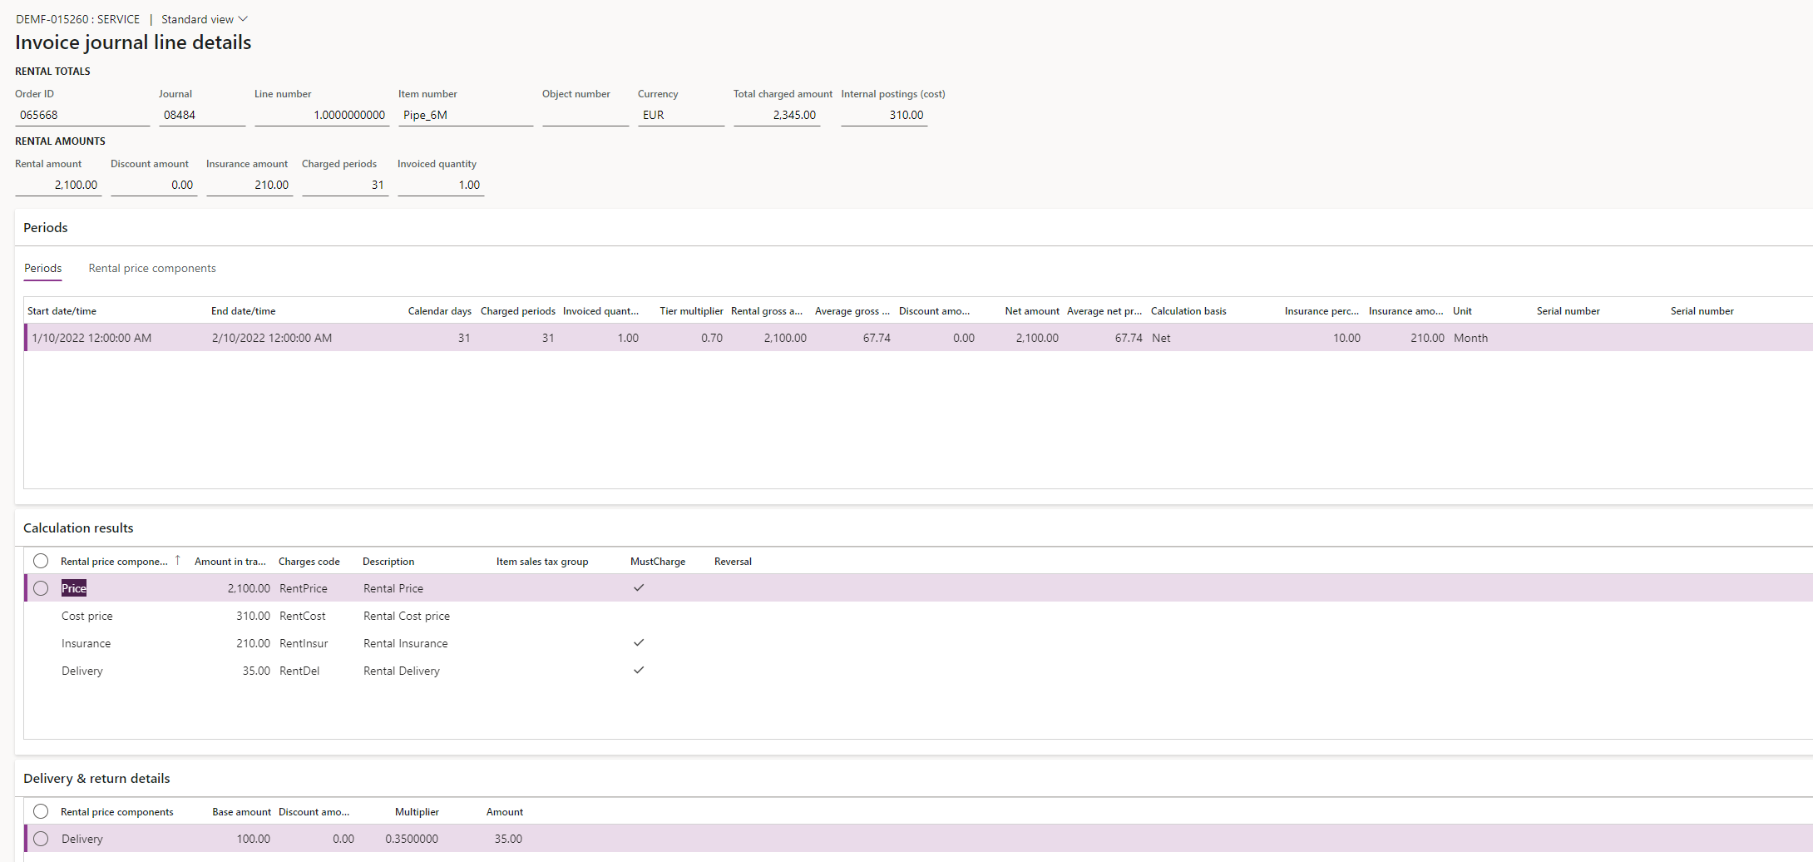Click the Reversal column header
This screenshot has width=1813, height=862.
(x=733, y=562)
